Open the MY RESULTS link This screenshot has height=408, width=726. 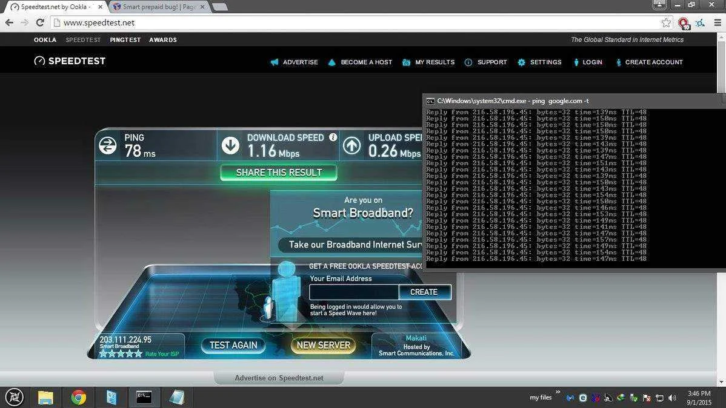pyautogui.click(x=435, y=62)
